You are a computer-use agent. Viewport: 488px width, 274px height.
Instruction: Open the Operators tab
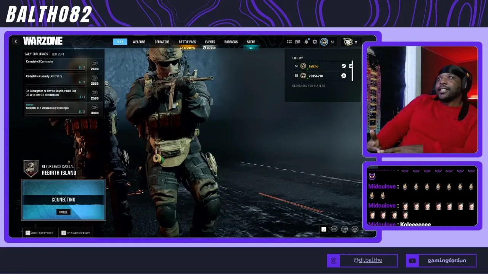(162, 42)
